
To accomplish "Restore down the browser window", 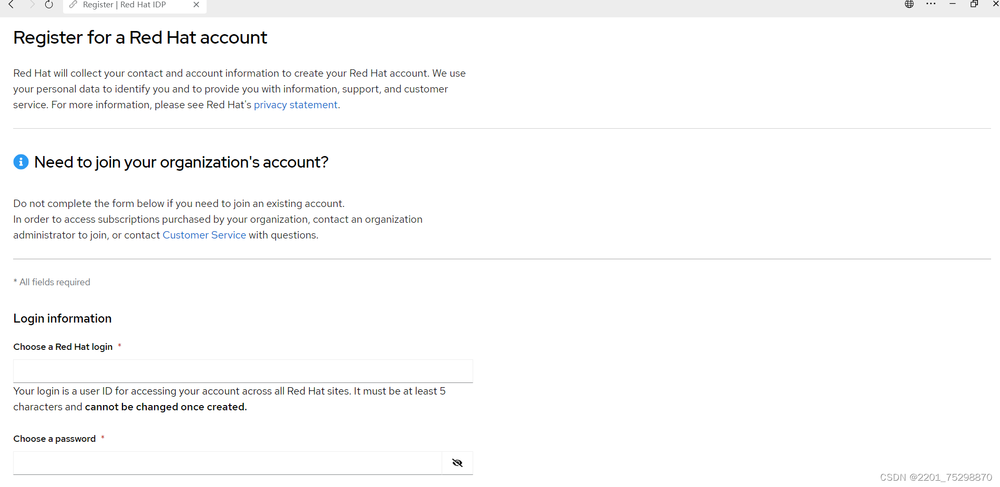I will tap(974, 4).
